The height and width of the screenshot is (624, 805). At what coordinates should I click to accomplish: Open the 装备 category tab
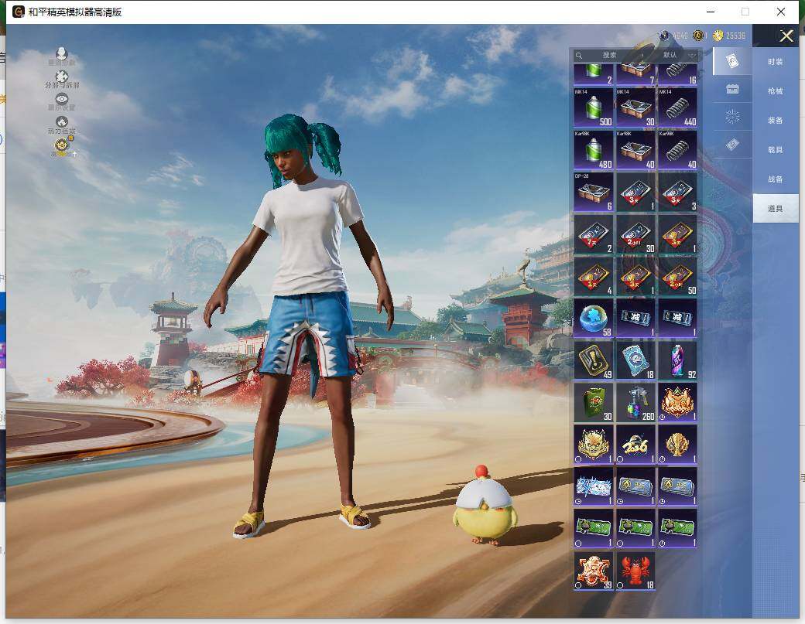(775, 121)
